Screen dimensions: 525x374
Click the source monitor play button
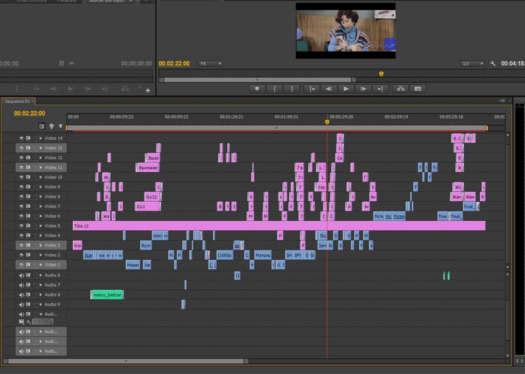(70, 89)
